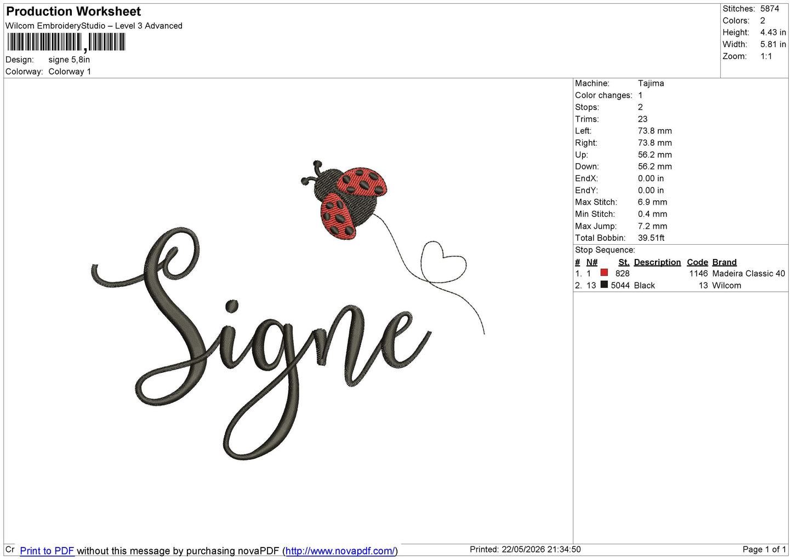Viewport: 792px width, 559px height.
Task: Click 'Wilcom EmbroideryStudio – Level 3 Advanced' text
Action: [x=94, y=26]
